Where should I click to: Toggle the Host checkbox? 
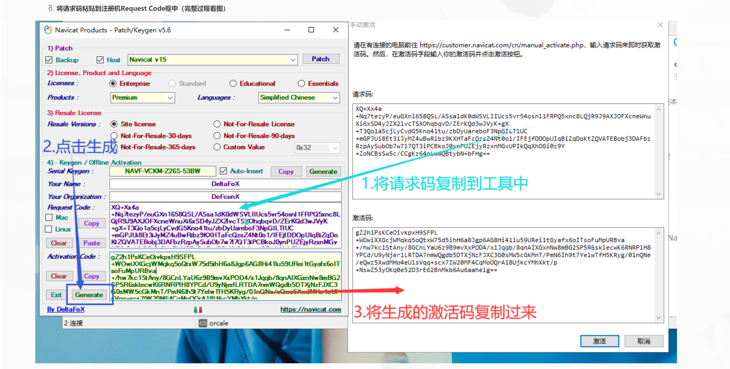tap(100, 60)
